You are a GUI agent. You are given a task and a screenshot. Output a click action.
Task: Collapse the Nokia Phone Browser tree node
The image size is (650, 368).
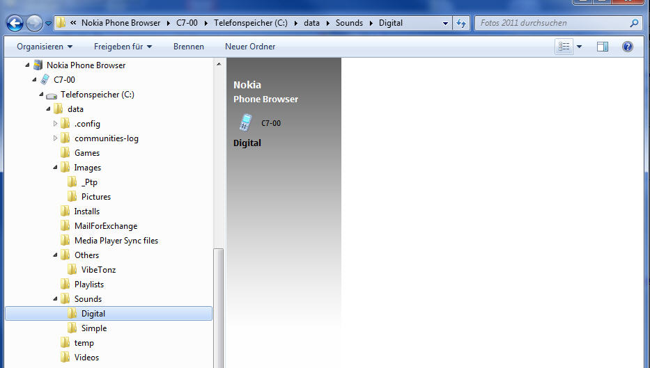pos(27,65)
